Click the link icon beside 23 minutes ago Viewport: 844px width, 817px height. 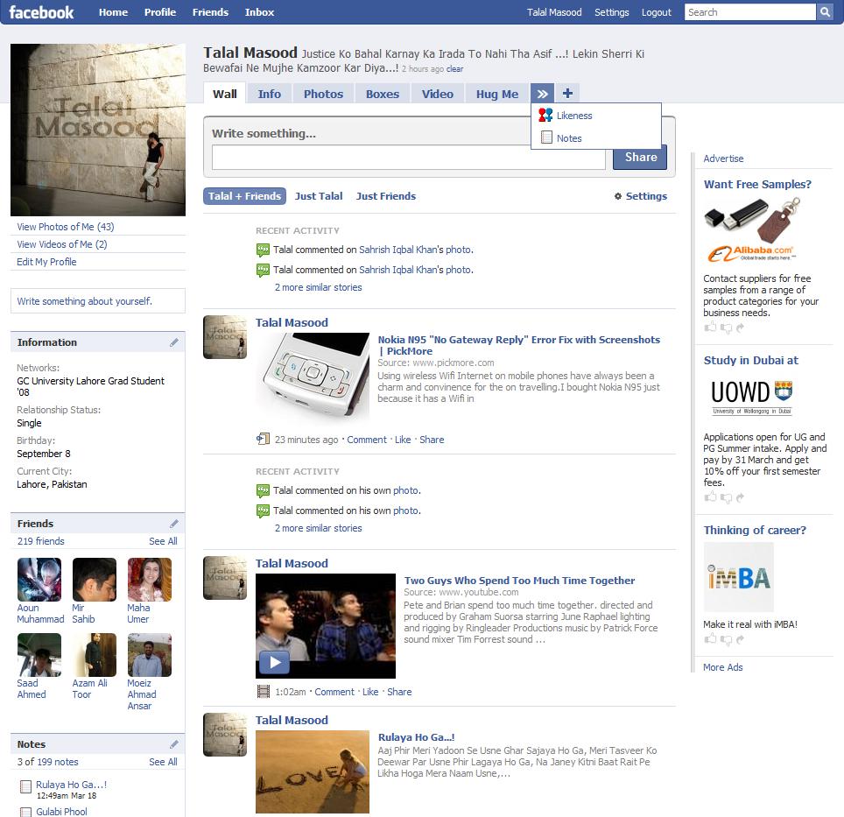(263, 440)
